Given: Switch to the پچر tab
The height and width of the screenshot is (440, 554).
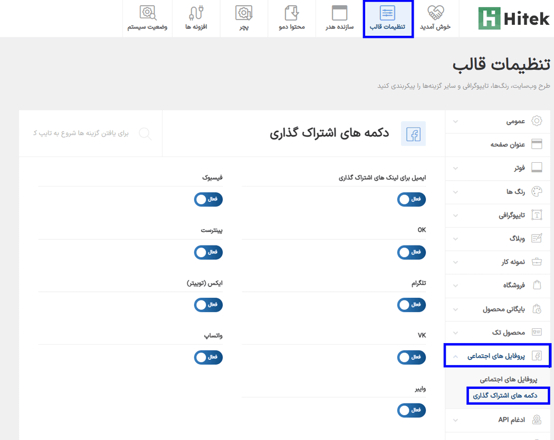Looking at the screenshot, I should [244, 18].
